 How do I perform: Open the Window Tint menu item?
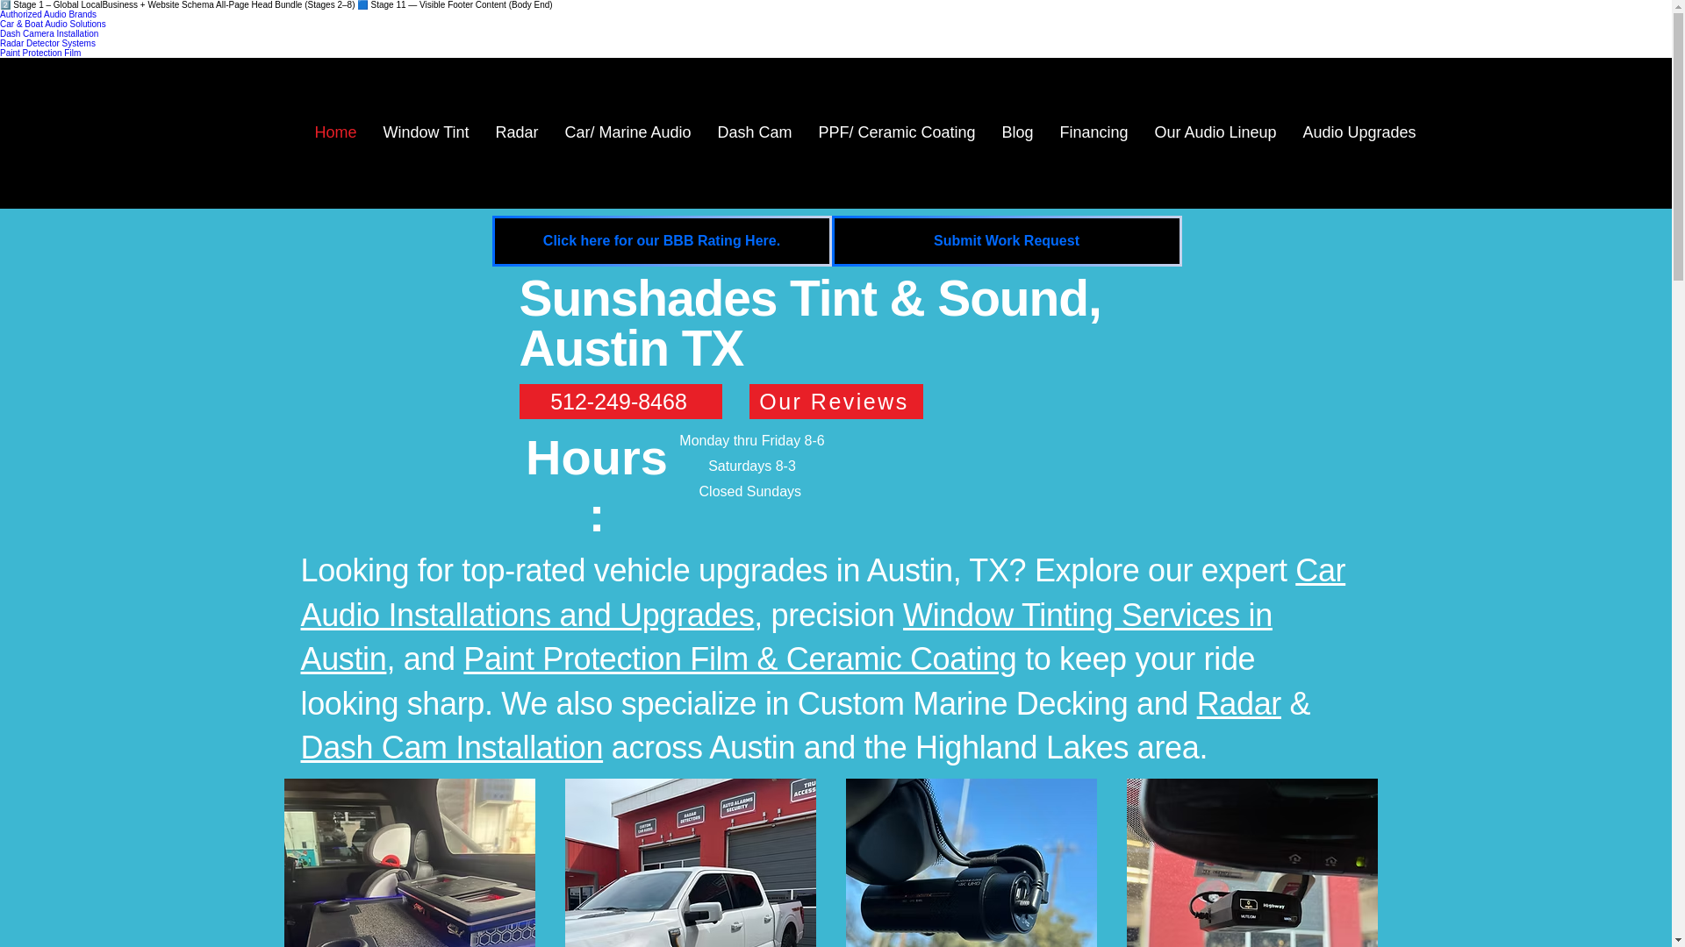pyautogui.click(x=426, y=132)
